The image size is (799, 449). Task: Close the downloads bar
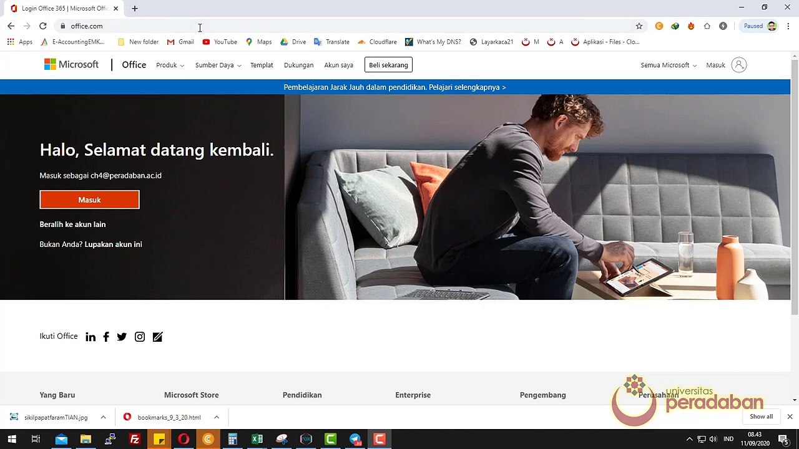pyautogui.click(x=790, y=417)
